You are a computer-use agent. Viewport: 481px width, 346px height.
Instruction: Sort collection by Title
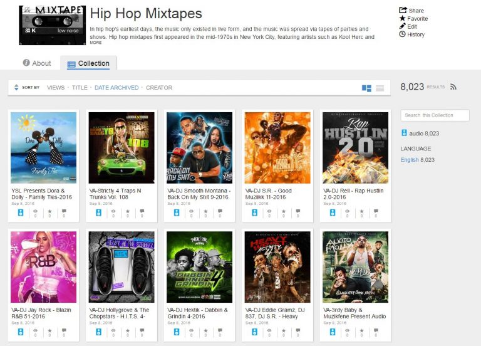click(80, 88)
